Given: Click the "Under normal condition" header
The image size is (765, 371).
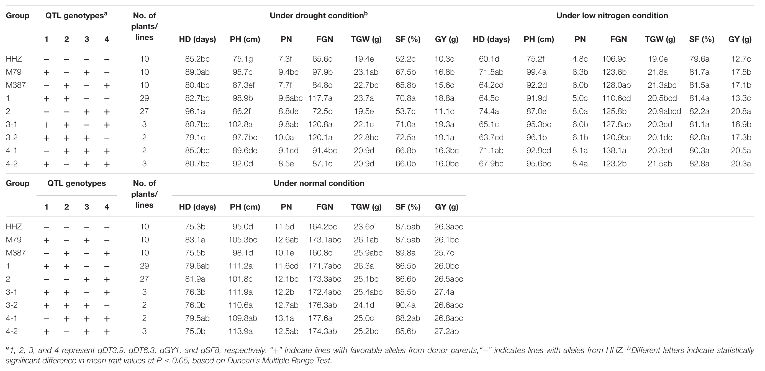Looking at the screenshot, I should [x=319, y=183].
